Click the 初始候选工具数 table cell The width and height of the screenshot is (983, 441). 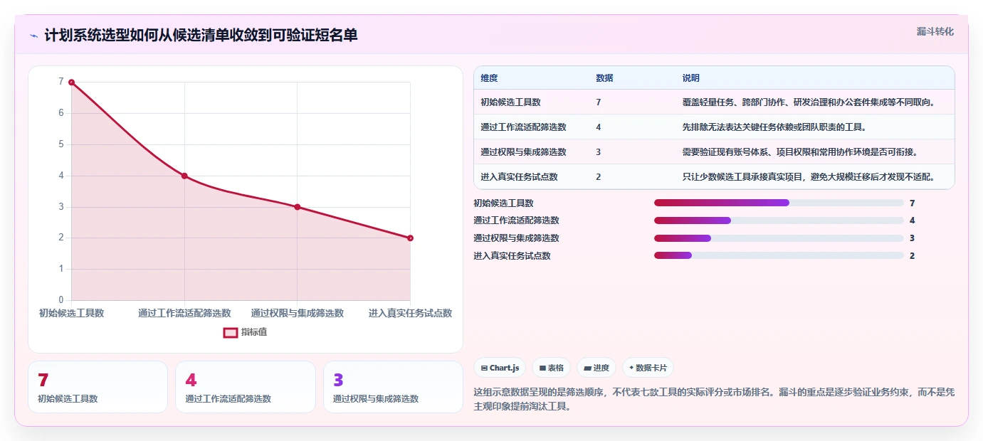pyautogui.click(x=510, y=102)
